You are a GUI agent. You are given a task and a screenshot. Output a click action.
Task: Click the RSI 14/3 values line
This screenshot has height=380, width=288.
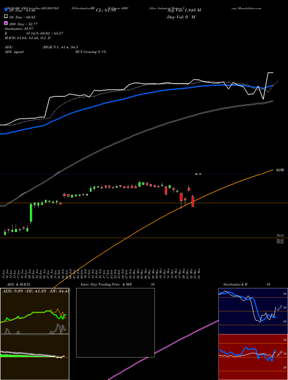[x=34, y=33]
